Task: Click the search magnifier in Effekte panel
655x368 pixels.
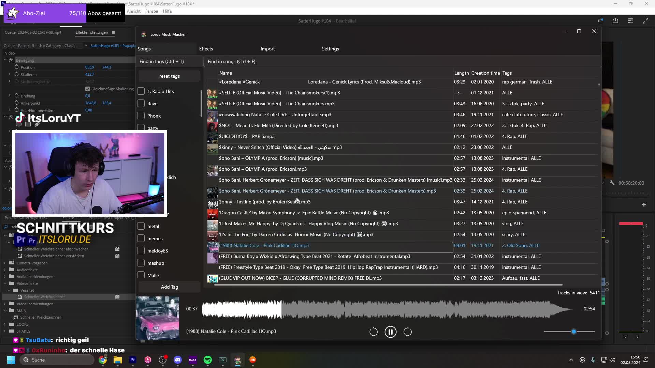Action: coord(6,227)
